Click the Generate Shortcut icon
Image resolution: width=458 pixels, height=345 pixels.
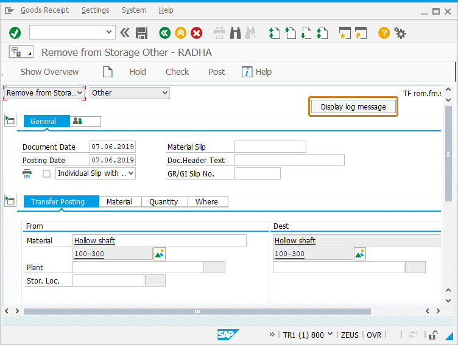pos(361,33)
